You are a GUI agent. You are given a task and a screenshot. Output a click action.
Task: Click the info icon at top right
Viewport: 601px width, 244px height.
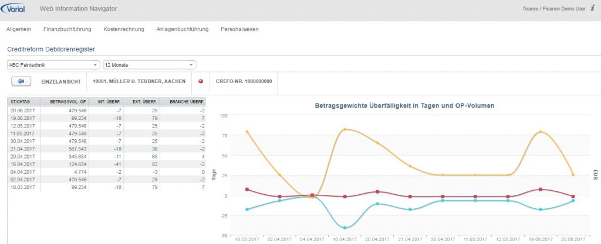coord(593,9)
